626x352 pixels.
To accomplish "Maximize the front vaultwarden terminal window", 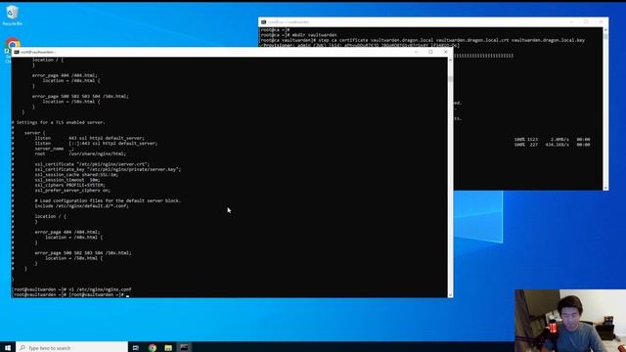I will pos(430,52).
